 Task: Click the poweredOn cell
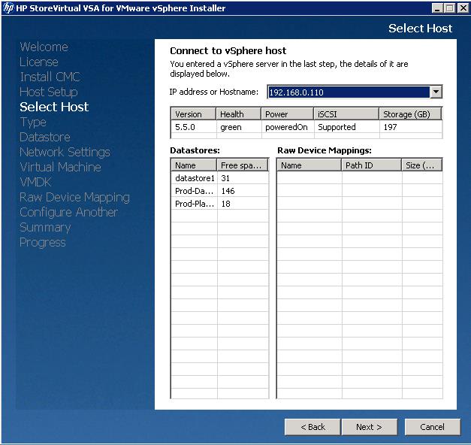[286, 127]
